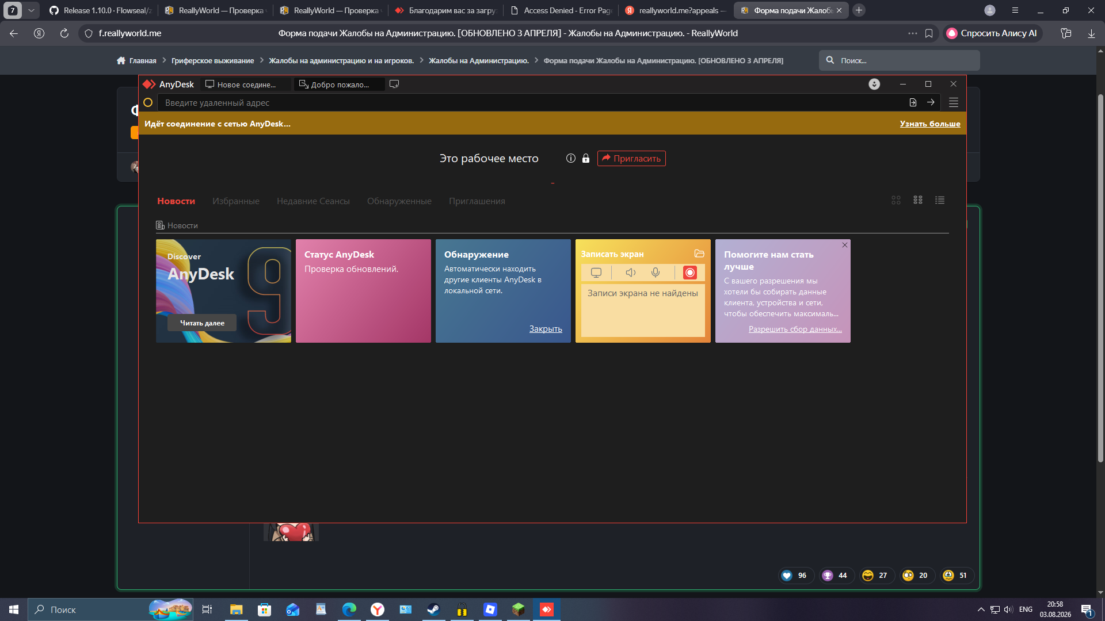Click the AnyDesk taskbar icon
Image resolution: width=1105 pixels, height=621 pixels.
[x=546, y=609]
